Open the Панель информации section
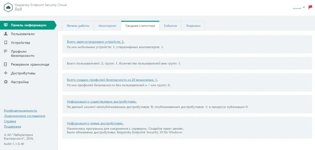Screen dimensions: 315x150 pos(28,25)
